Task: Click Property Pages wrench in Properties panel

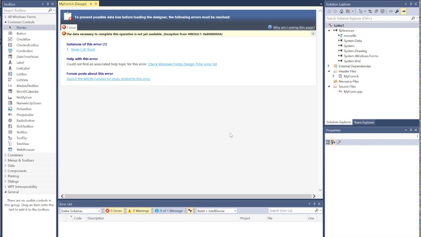Action: [339, 142]
